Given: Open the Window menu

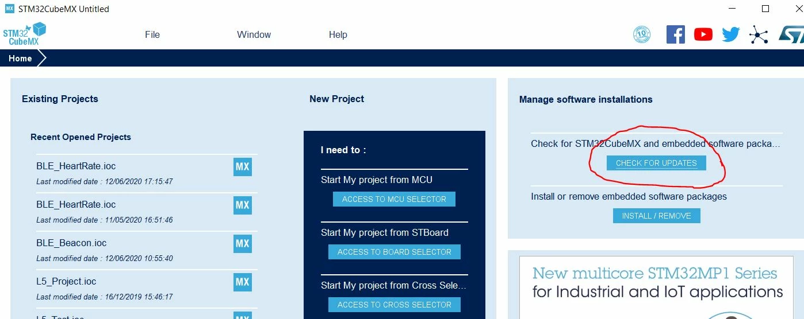Looking at the screenshot, I should click(254, 34).
